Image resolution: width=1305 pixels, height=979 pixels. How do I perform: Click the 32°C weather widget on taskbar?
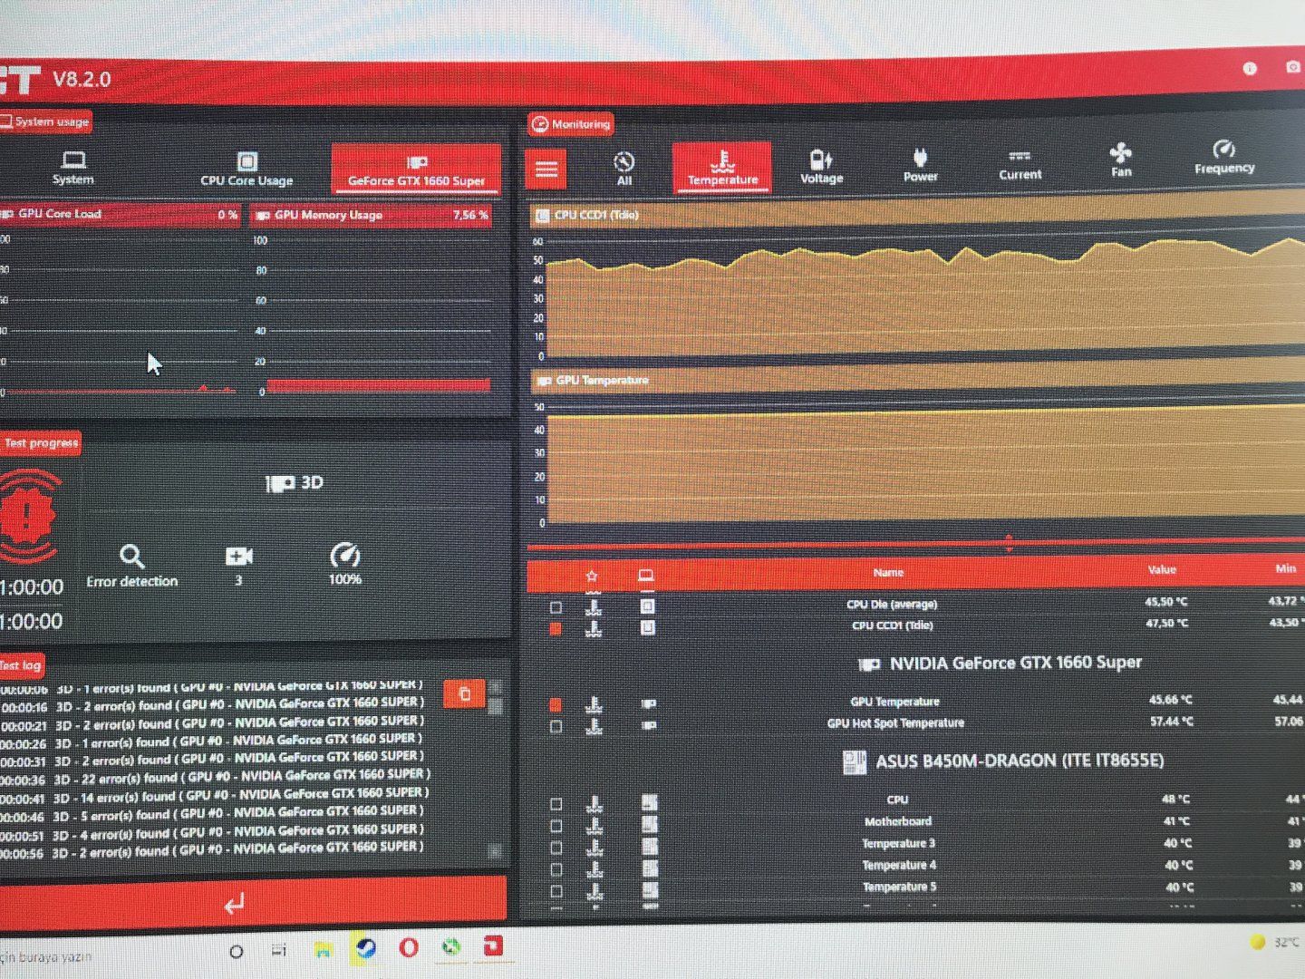[1275, 943]
